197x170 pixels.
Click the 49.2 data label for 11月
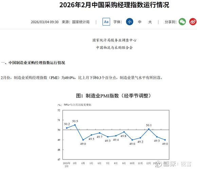[140, 142]
